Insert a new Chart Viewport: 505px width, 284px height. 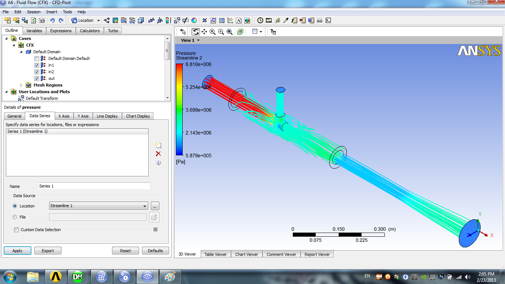click(x=230, y=20)
